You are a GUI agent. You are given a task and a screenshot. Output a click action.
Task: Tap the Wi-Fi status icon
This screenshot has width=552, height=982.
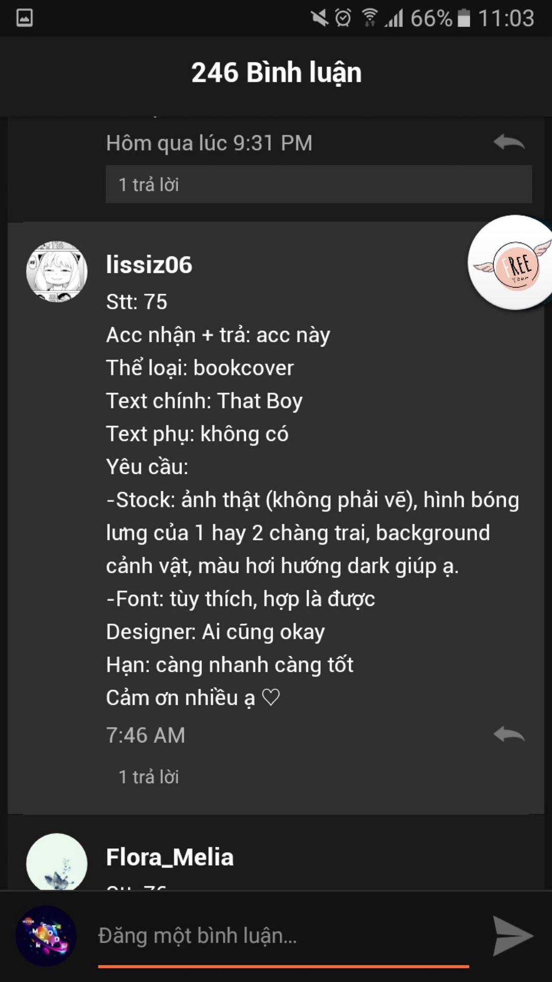click(x=370, y=18)
